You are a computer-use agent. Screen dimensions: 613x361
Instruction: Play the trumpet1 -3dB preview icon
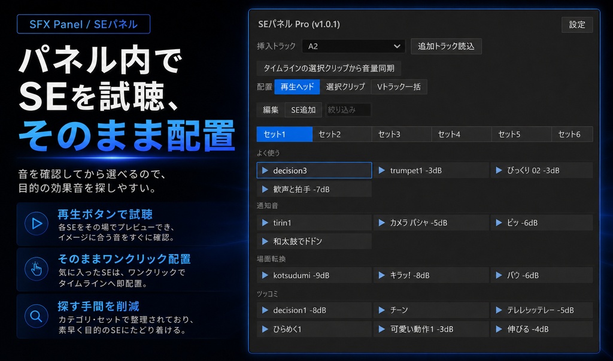point(382,171)
